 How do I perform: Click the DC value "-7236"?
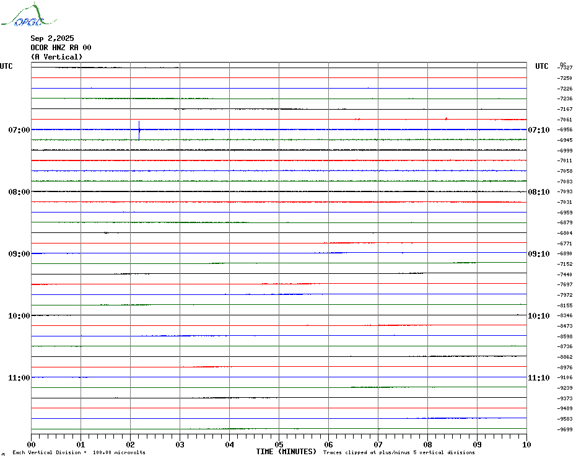565,99
